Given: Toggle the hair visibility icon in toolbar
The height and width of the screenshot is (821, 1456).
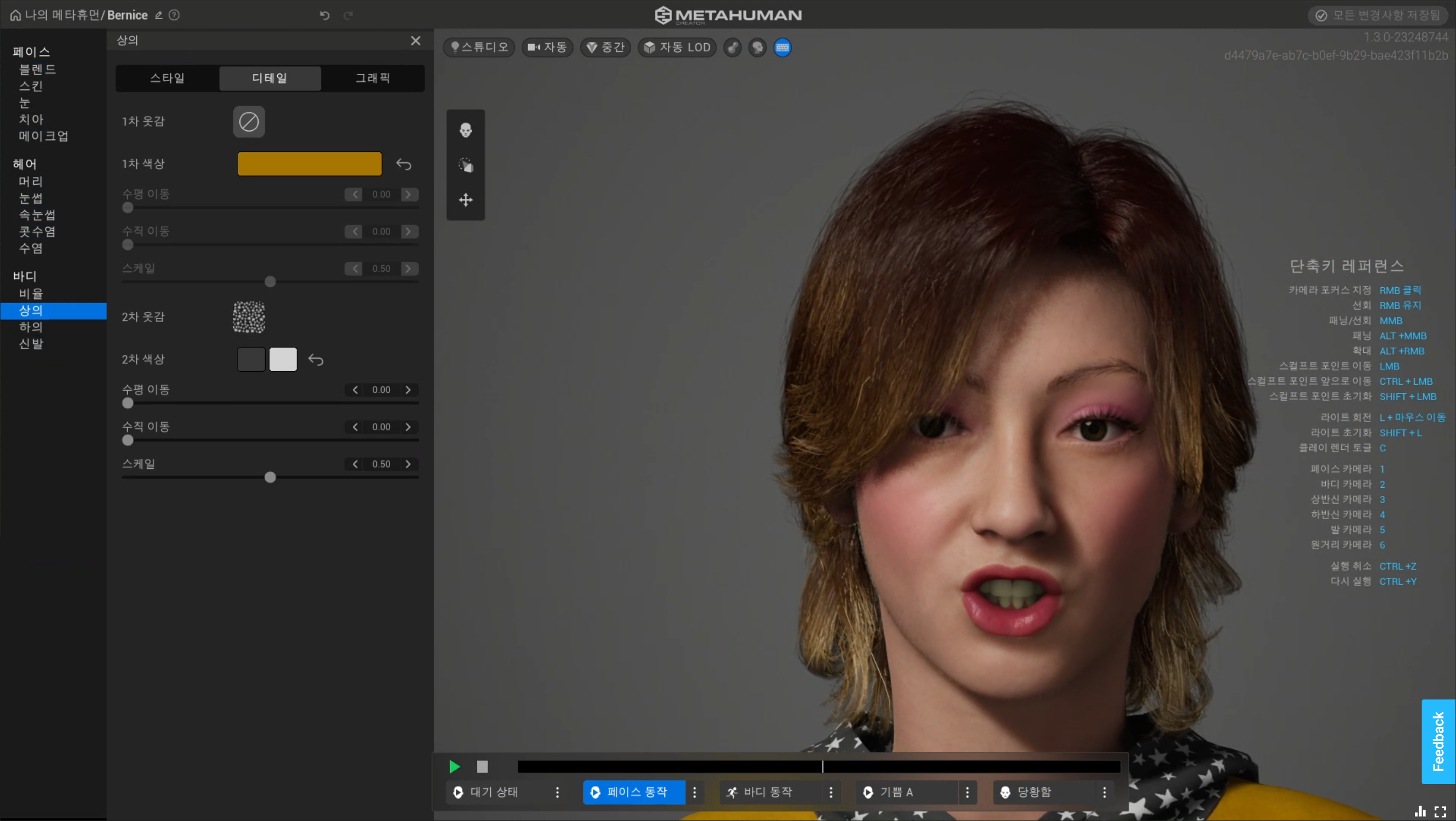Looking at the screenshot, I should point(733,48).
